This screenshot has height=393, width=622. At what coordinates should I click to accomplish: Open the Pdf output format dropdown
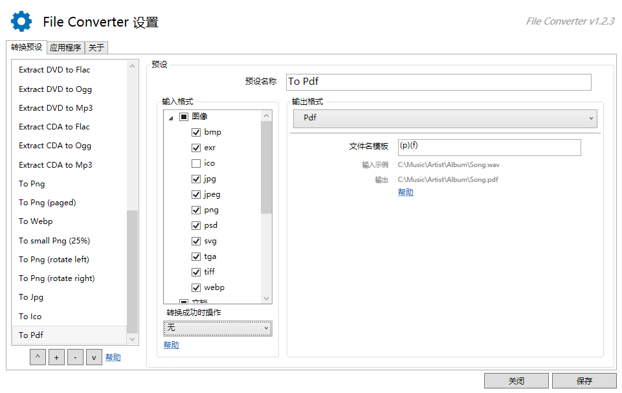pyautogui.click(x=445, y=118)
